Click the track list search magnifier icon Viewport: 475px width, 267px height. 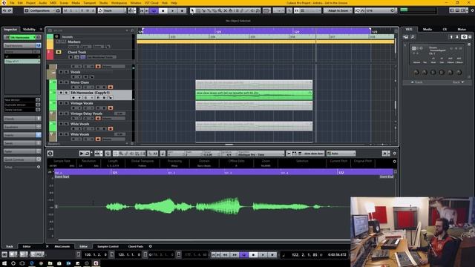[132, 30]
